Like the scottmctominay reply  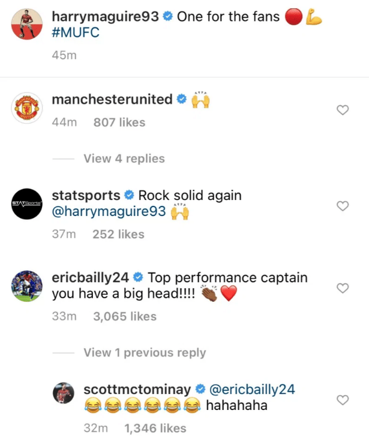point(343,400)
